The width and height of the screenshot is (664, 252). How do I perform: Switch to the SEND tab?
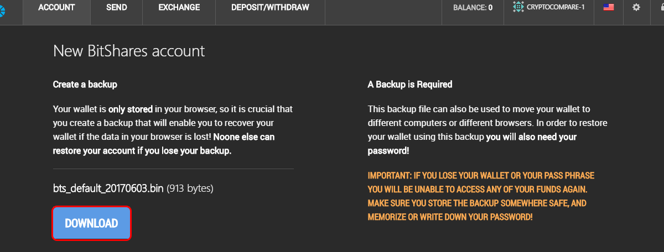click(116, 8)
